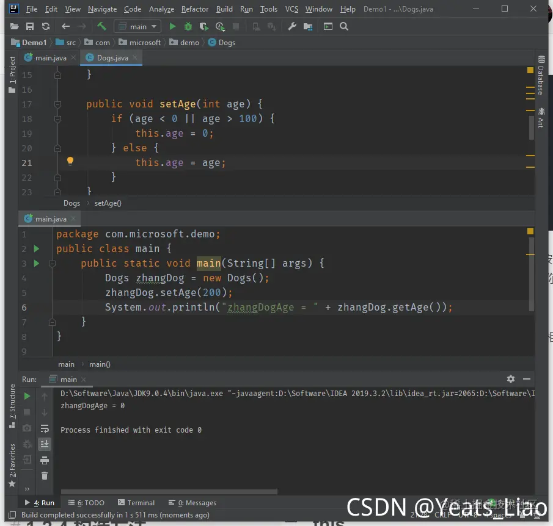Close the Dogs.java tab
This screenshot has width=553, height=526.
[134, 57]
